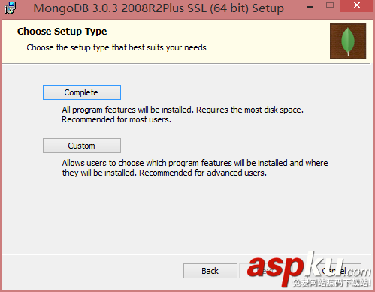Click the partially hidden Next button
This screenshot has height=292, width=375.
point(265,271)
